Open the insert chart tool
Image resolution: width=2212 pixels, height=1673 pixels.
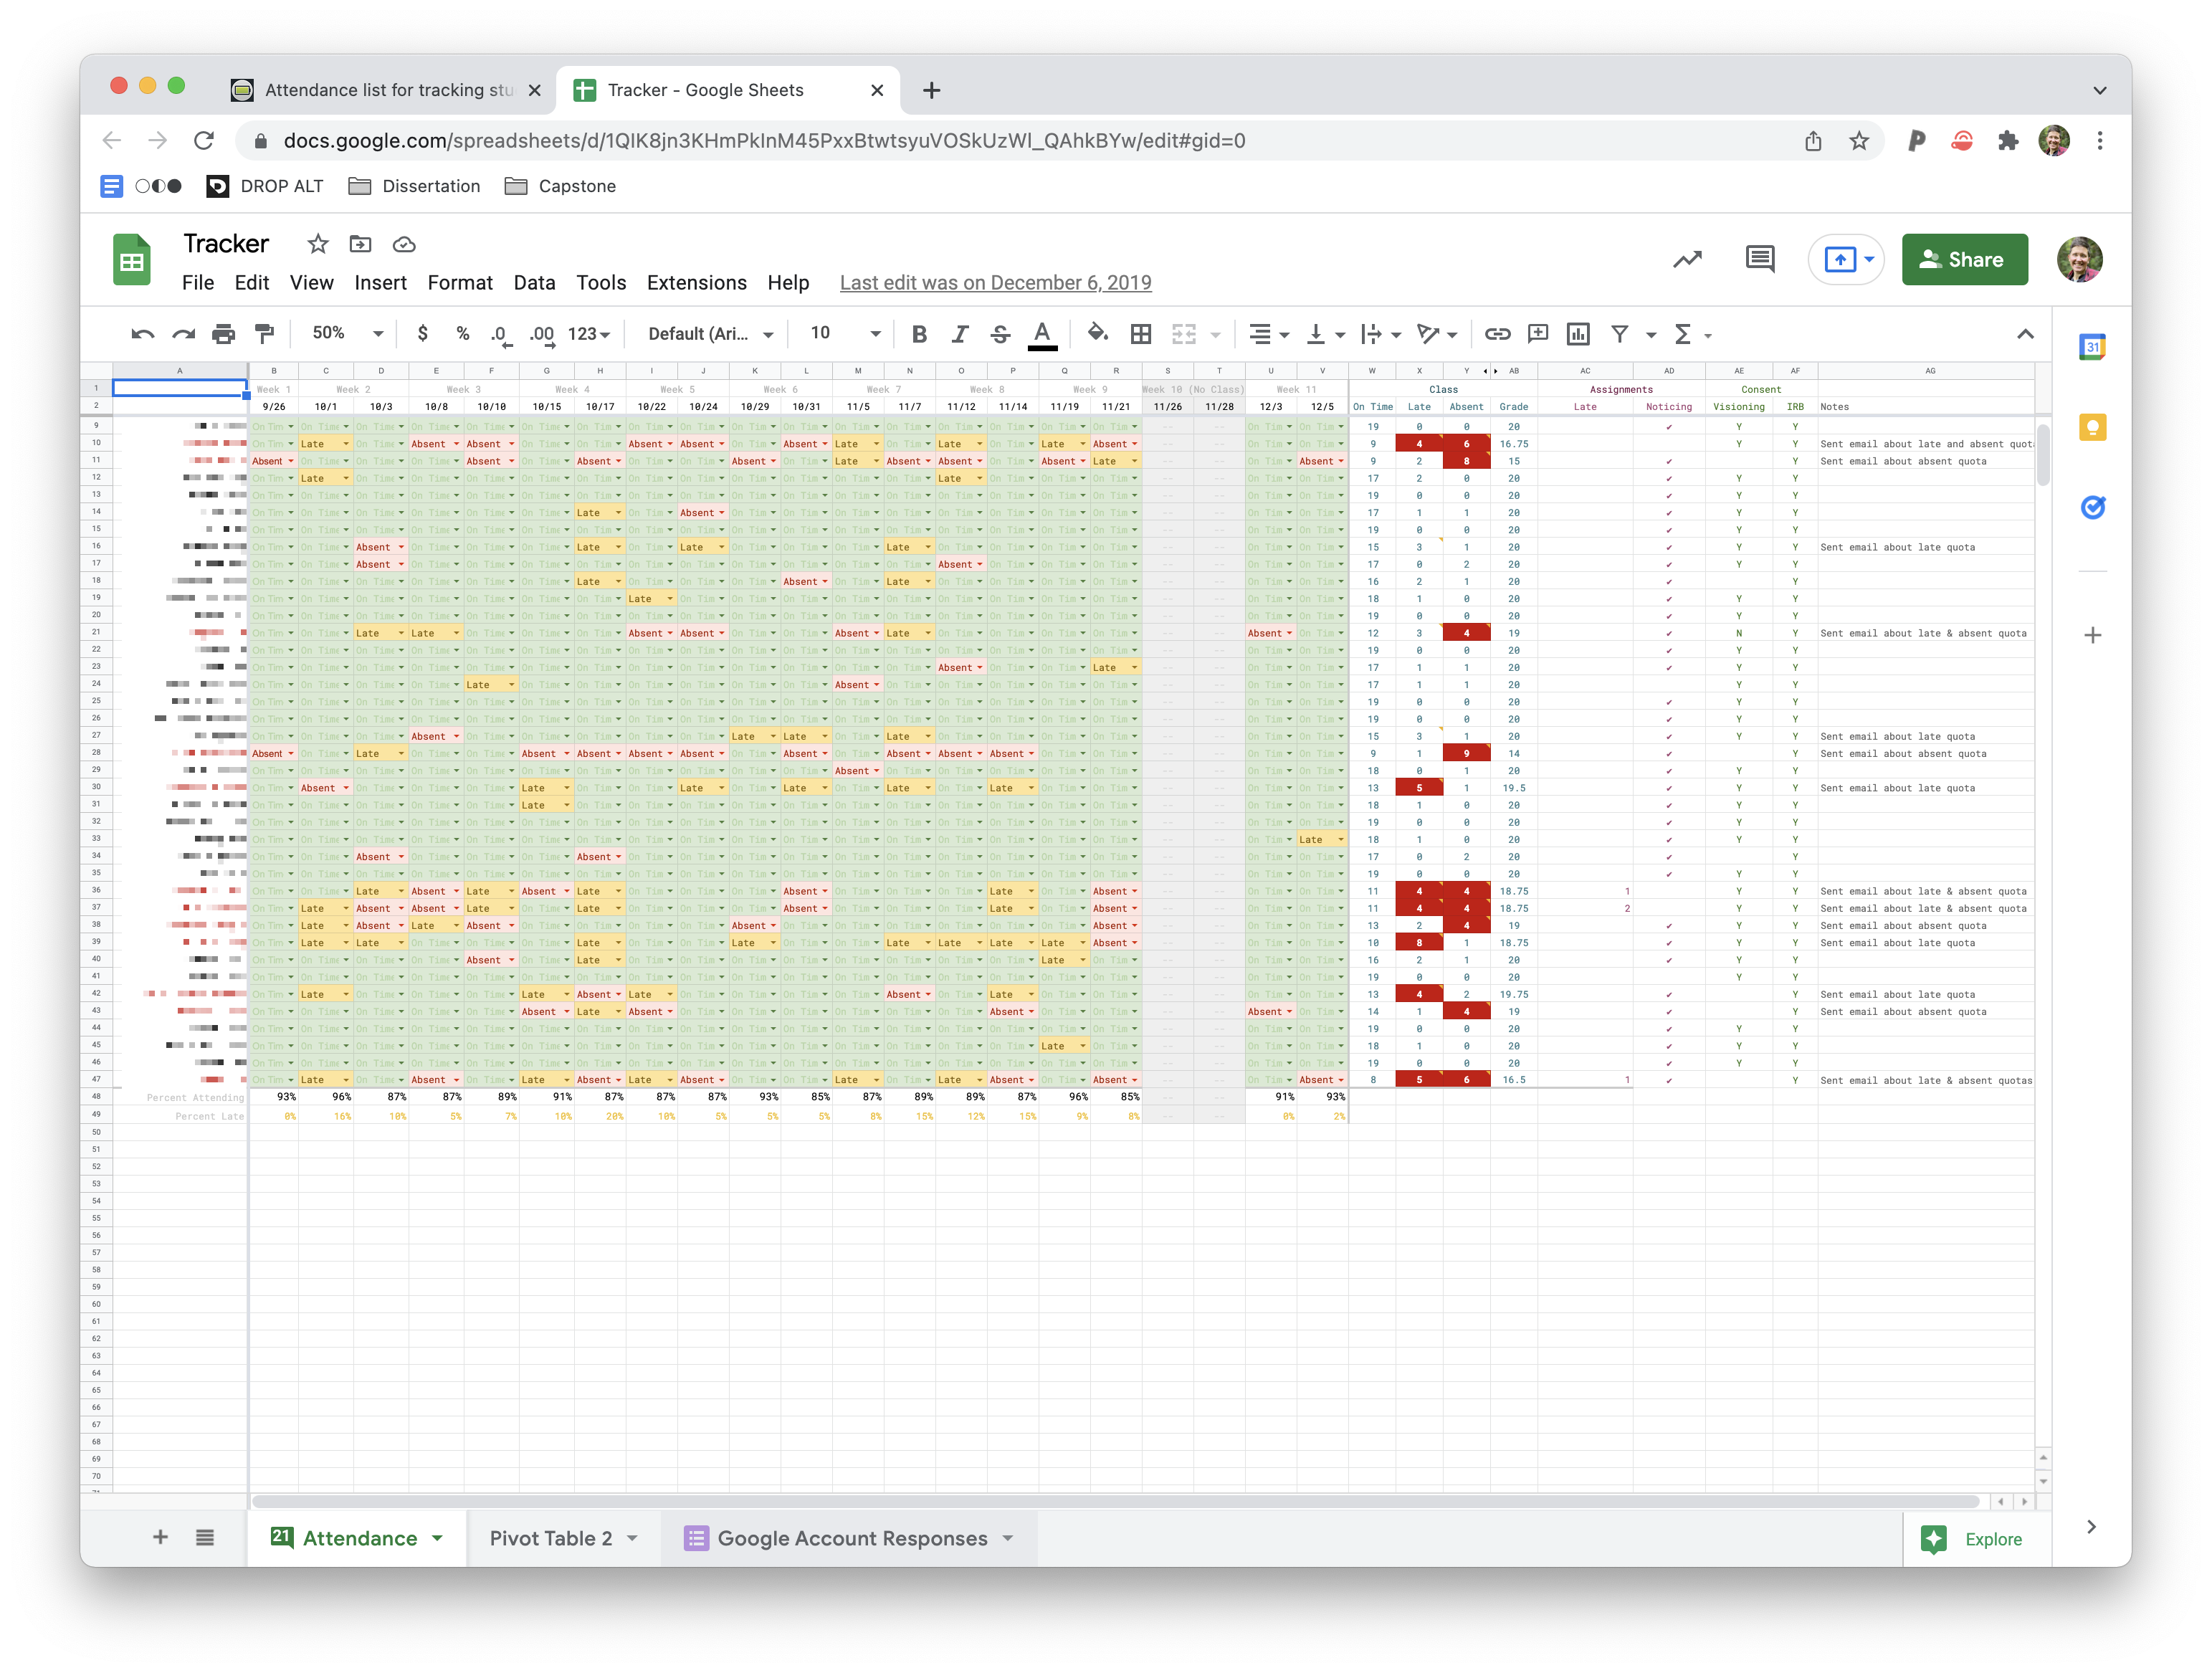pos(1578,334)
